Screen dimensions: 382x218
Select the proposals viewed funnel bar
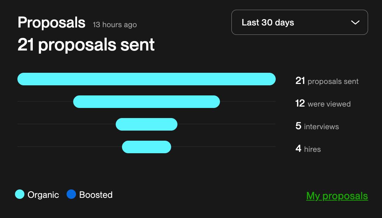point(146,102)
